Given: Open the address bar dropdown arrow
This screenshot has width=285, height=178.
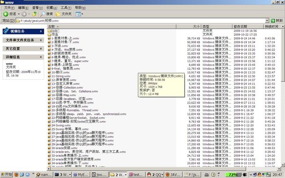Looking at the screenshot, I should click(x=267, y=21).
